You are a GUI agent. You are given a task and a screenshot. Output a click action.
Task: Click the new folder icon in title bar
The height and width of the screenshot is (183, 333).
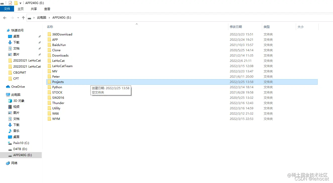tap(16, 3)
